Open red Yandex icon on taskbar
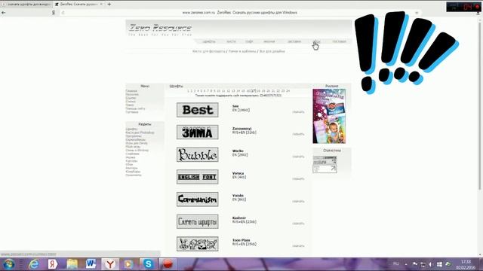Screen dimensions: 483x271 pos(53,264)
